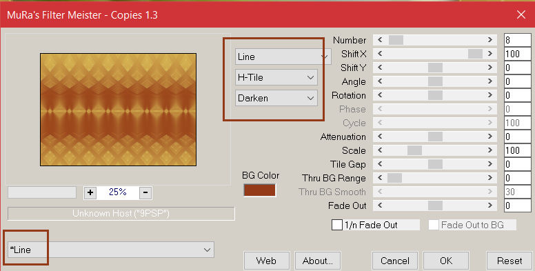Screen dimensions: 535x271
Task: Click right arrow of Scale slider
Action: click(490, 150)
